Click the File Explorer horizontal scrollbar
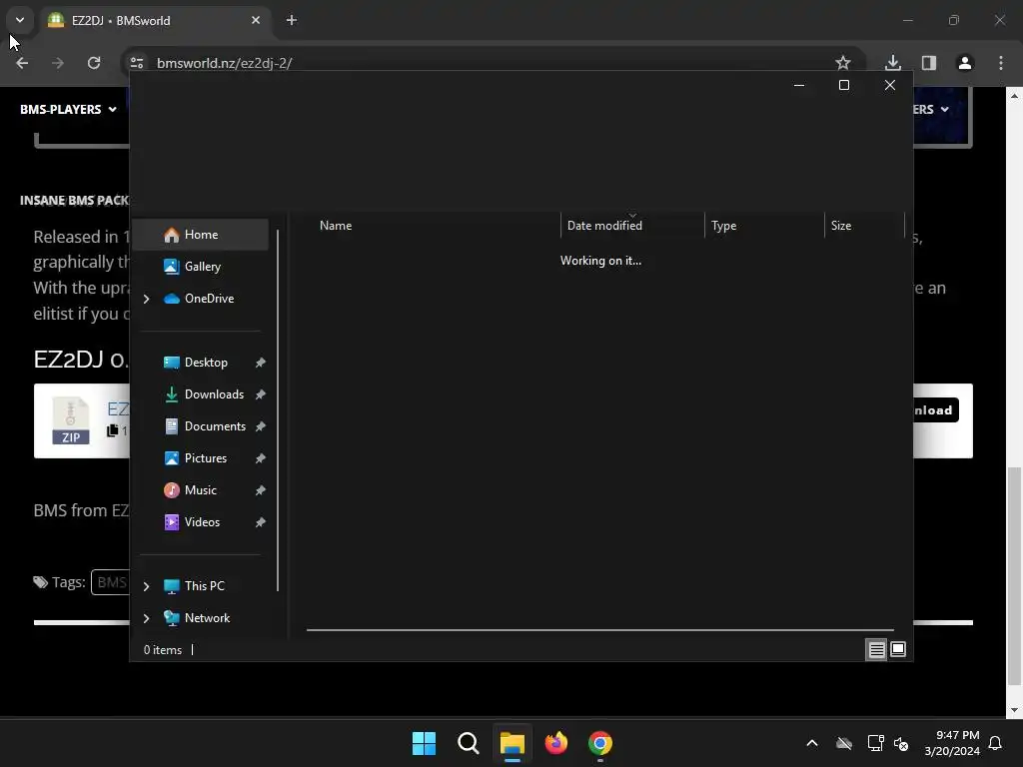 pos(599,631)
